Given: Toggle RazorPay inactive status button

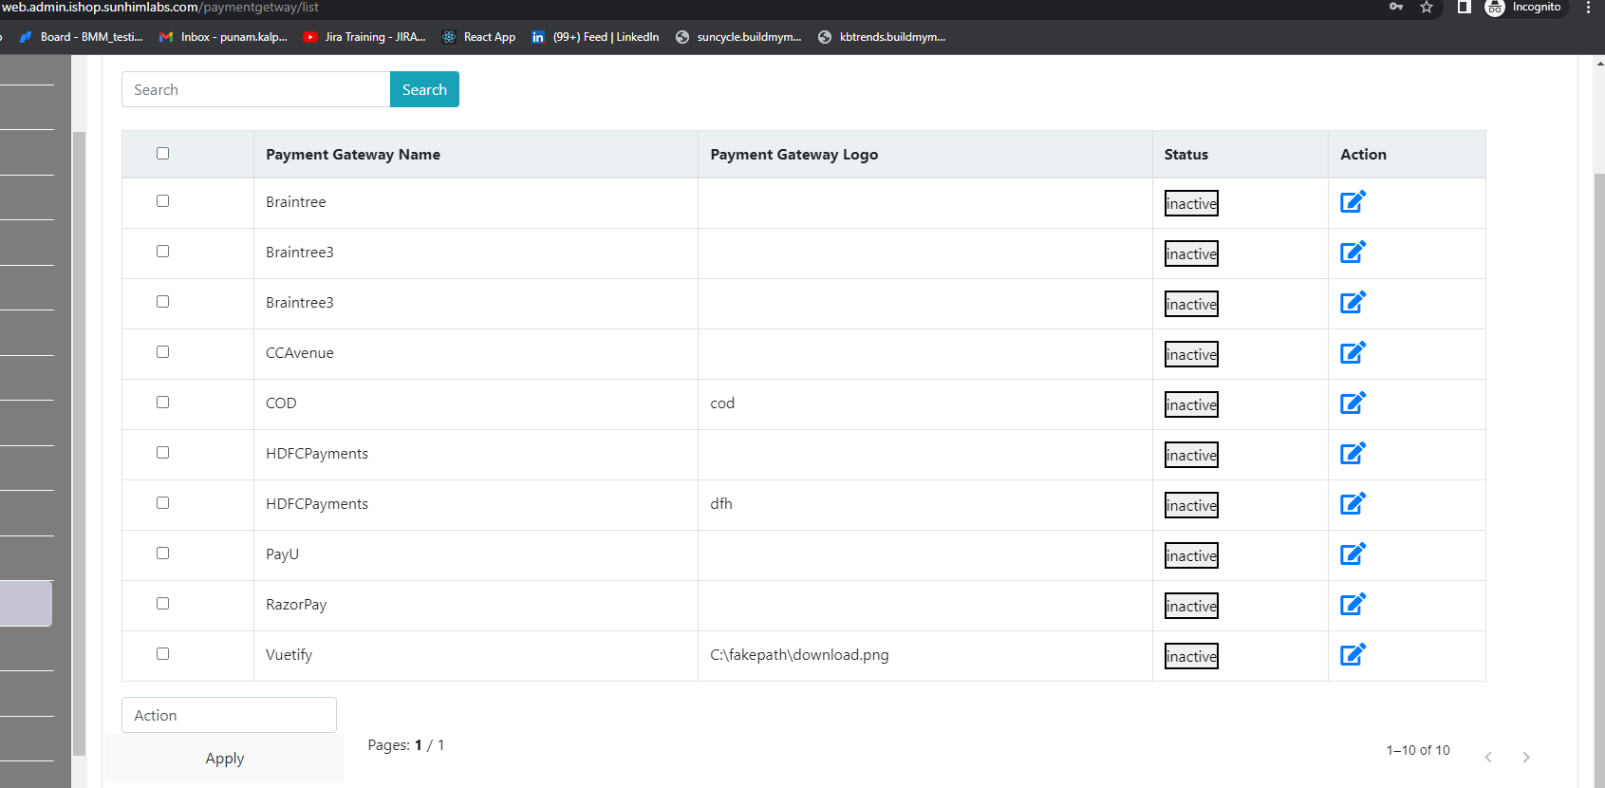Looking at the screenshot, I should 1191,606.
